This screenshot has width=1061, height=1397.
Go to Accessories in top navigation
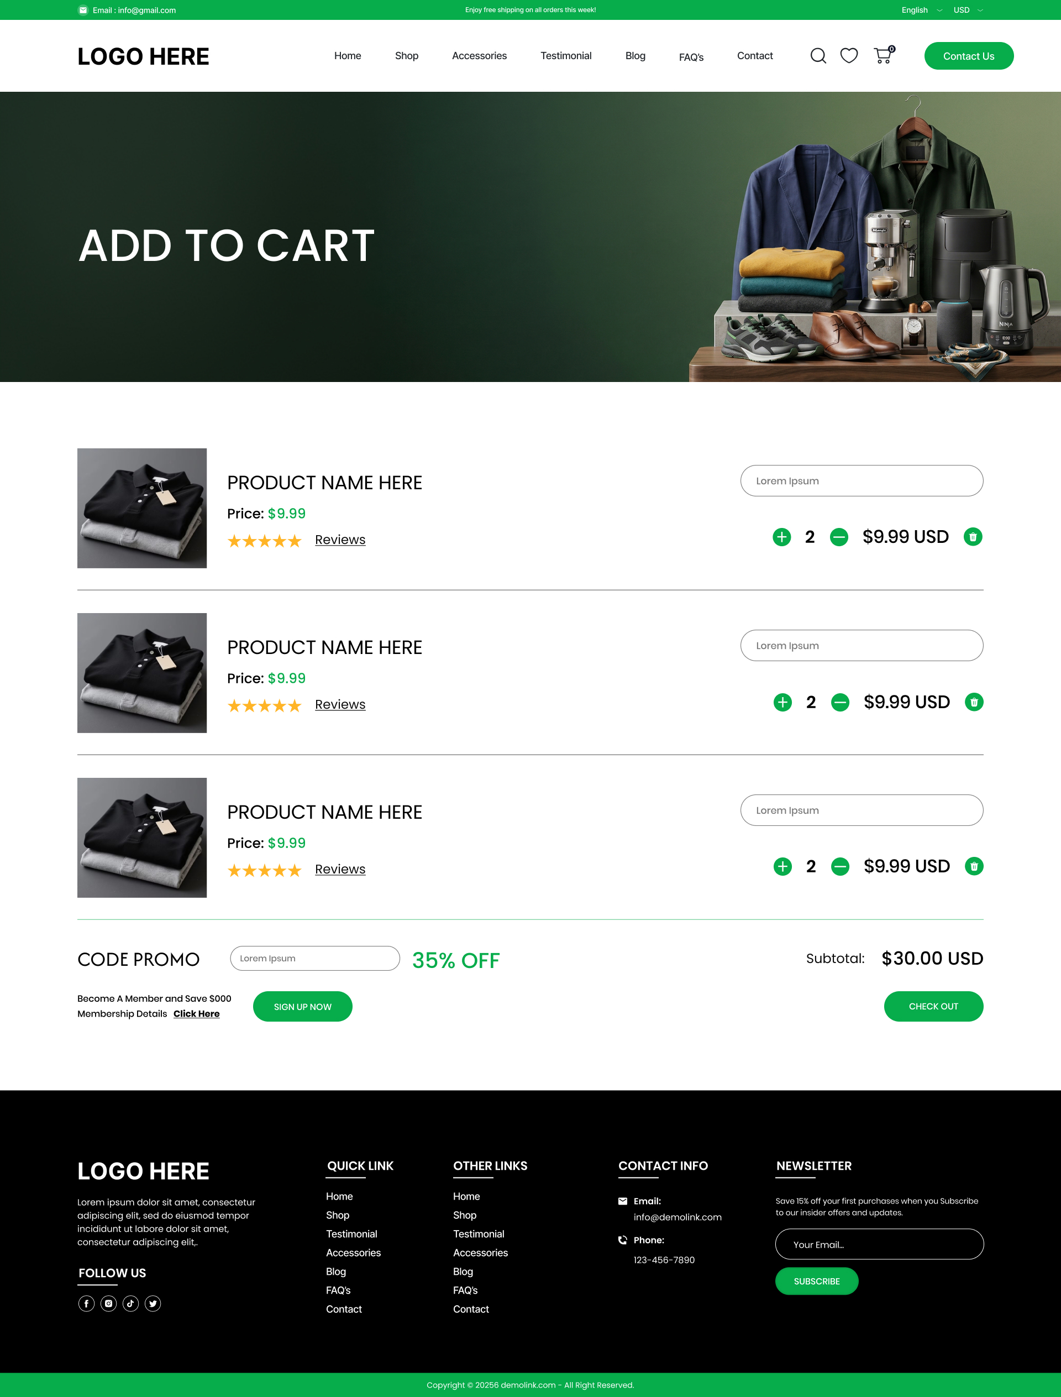coord(479,56)
